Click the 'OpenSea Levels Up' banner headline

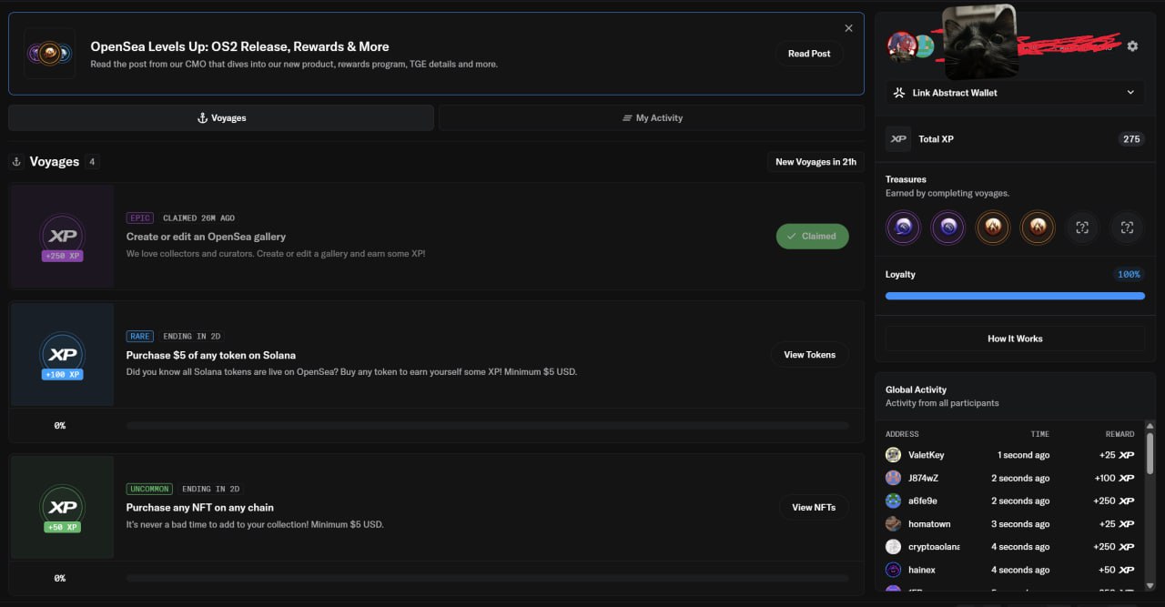(x=239, y=46)
